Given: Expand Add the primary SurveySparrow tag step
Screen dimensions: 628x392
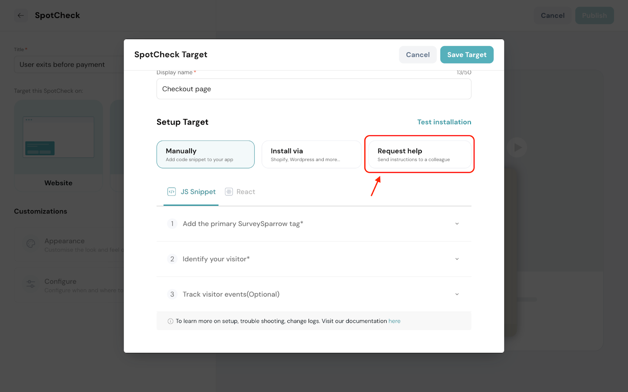Looking at the screenshot, I should 457,224.
